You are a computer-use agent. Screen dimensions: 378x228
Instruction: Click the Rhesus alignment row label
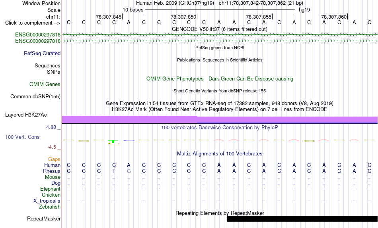[52, 171]
